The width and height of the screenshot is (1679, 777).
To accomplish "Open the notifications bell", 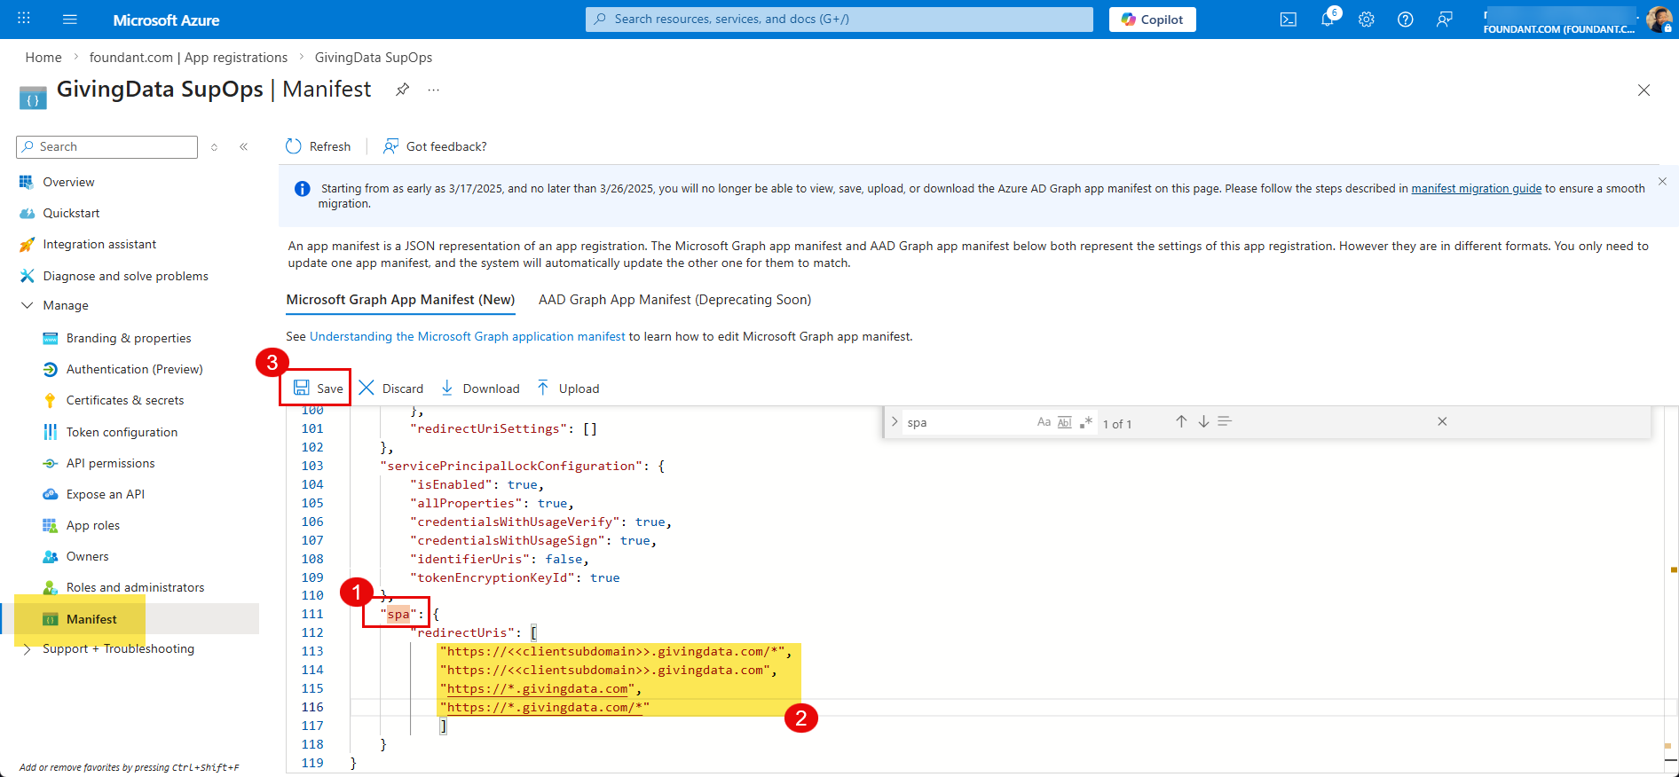I will coord(1328,19).
